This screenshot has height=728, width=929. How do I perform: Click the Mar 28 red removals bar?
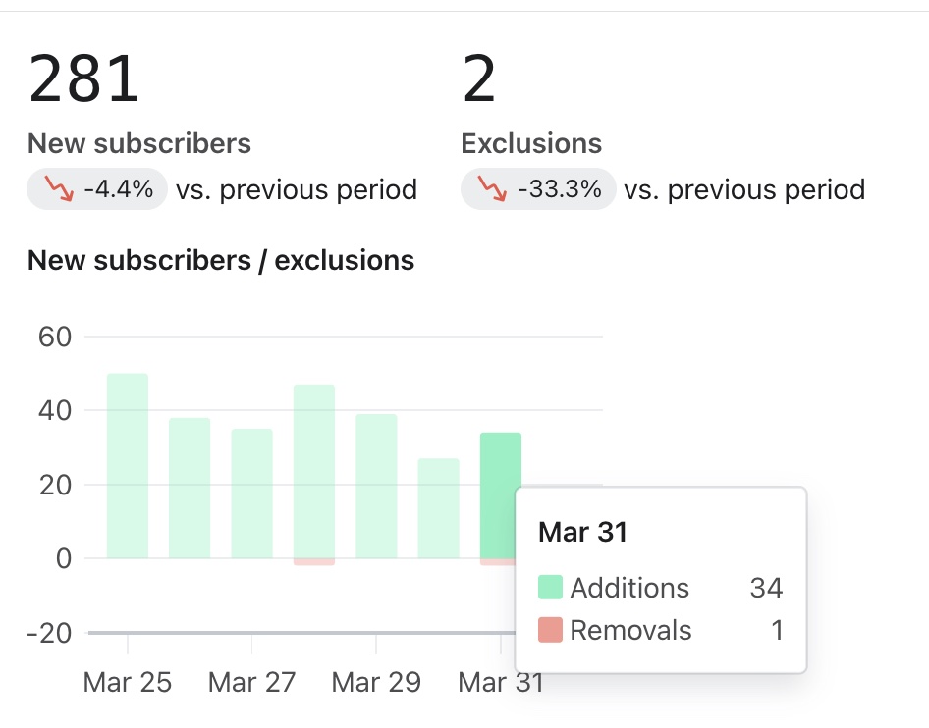[x=314, y=561]
